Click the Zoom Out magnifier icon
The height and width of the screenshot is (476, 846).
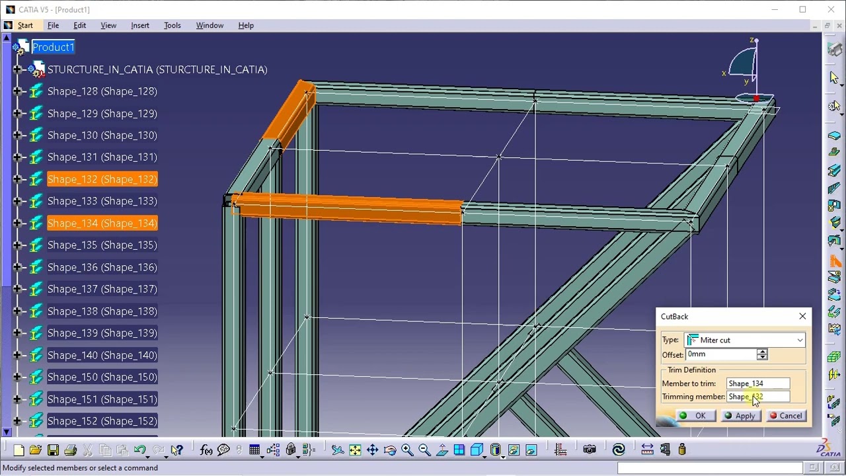pyautogui.click(x=424, y=450)
